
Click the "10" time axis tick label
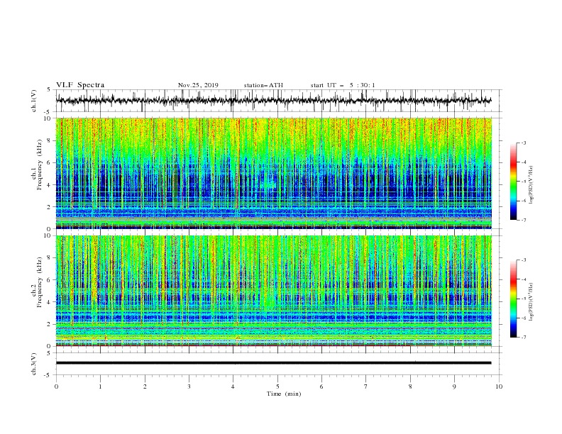tap(499, 386)
